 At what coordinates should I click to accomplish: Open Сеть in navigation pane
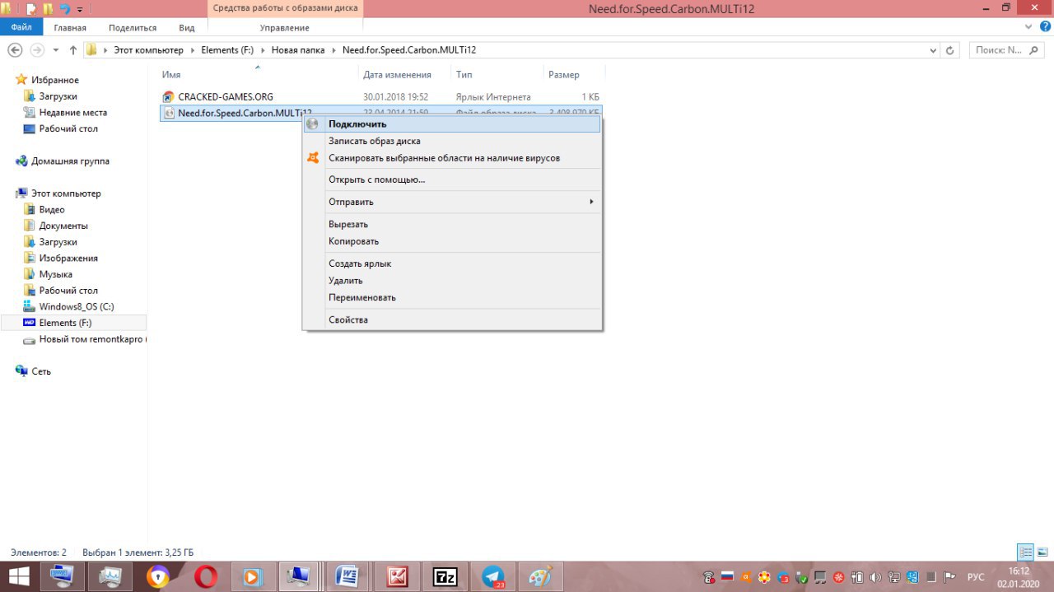(x=40, y=371)
